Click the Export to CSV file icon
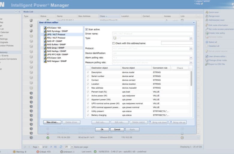This screenshot has width=234, height=154. click(207, 64)
